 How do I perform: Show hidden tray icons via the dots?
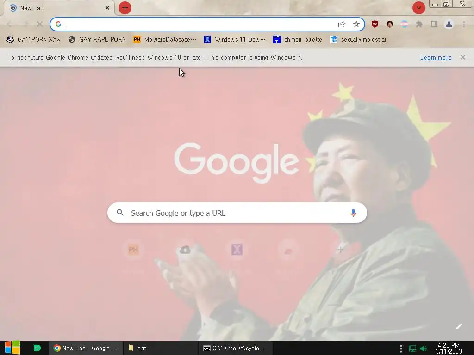coord(401,349)
